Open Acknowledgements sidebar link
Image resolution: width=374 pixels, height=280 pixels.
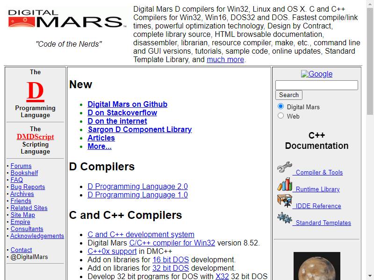[x=37, y=236]
